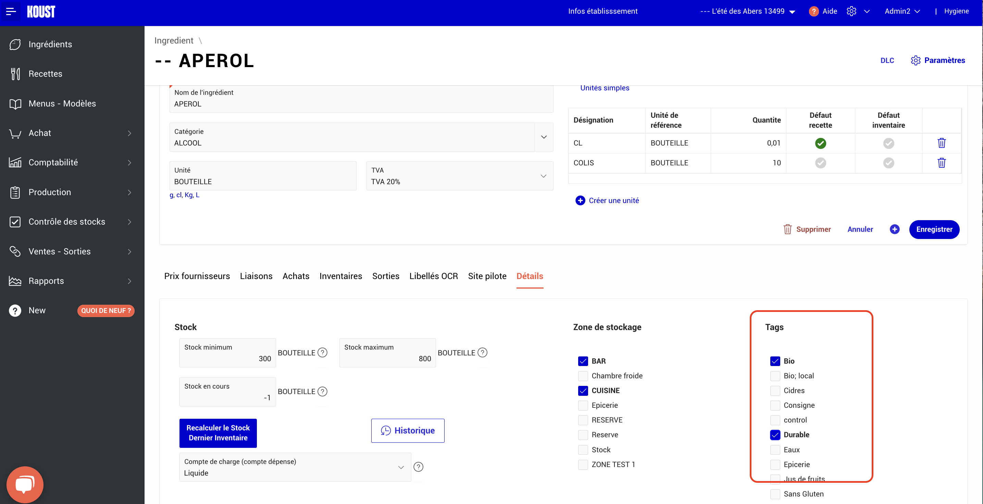Click the Rapports graph icon
The height and width of the screenshot is (504, 983).
pos(15,281)
